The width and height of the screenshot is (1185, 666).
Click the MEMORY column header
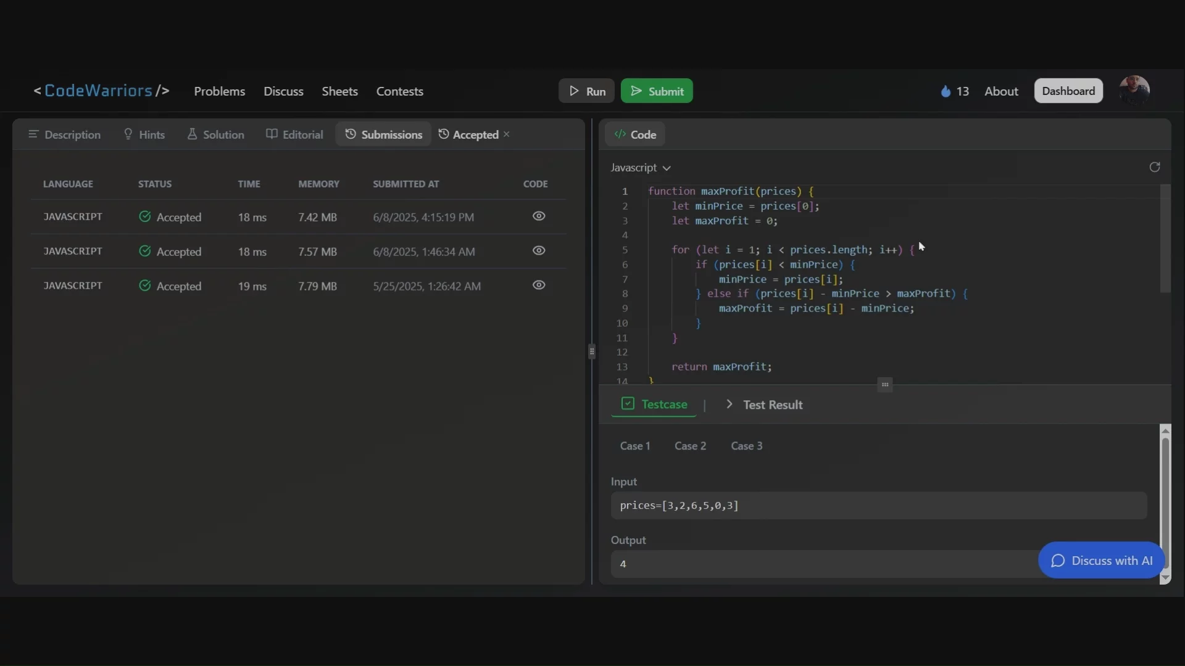coord(318,184)
